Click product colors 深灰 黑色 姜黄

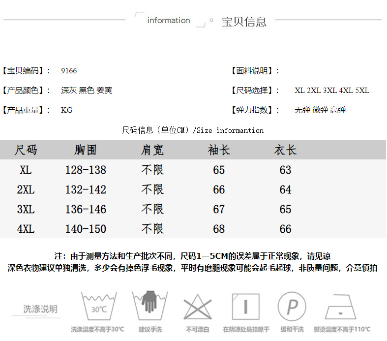[87, 91]
